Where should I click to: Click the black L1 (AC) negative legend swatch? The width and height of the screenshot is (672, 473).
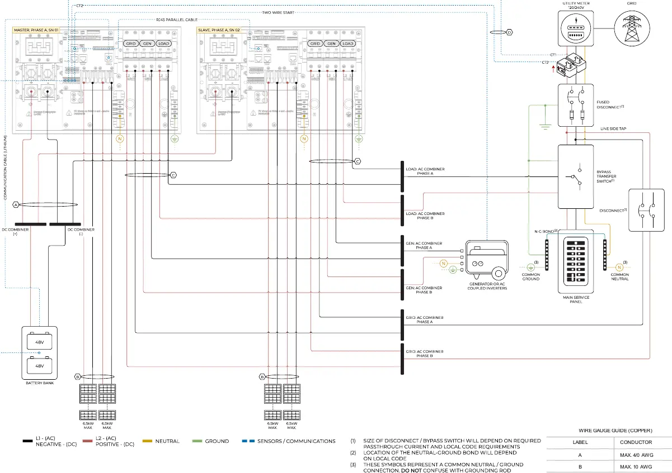pyautogui.click(x=27, y=441)
